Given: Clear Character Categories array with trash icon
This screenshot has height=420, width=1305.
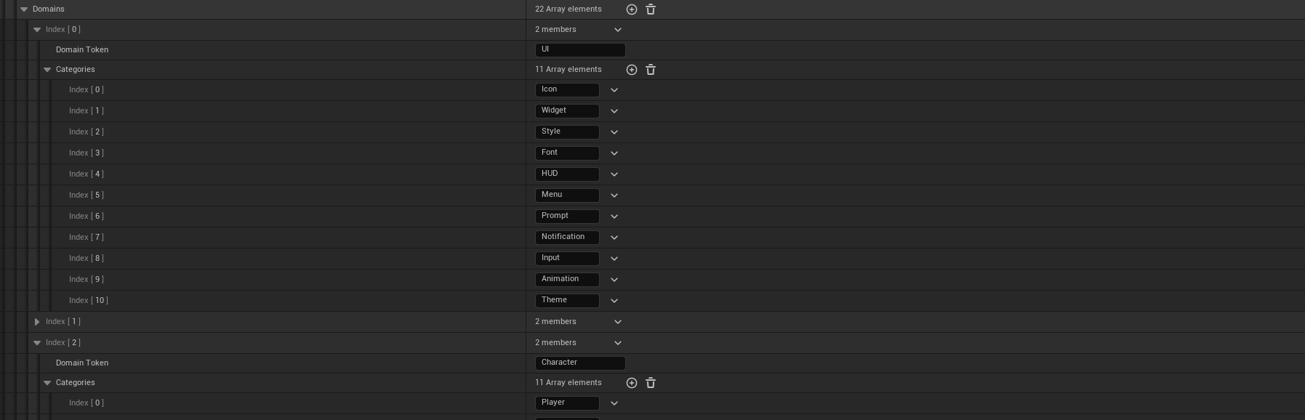Looking at the screenshot, I should pos(651,383).
